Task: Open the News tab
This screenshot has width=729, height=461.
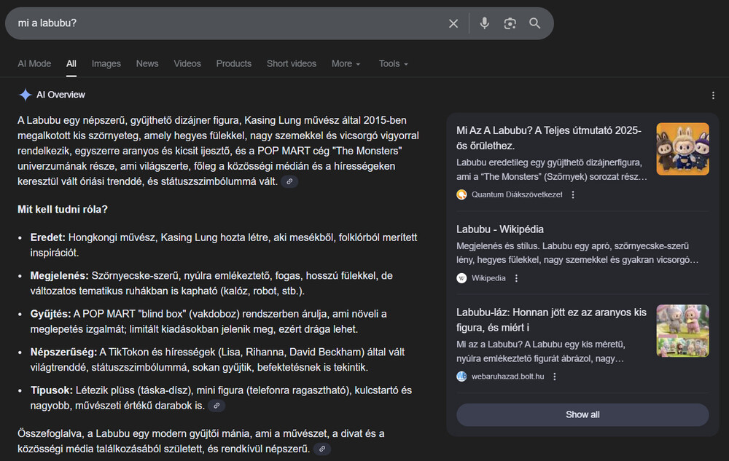Action: click(x=147, y=63)
